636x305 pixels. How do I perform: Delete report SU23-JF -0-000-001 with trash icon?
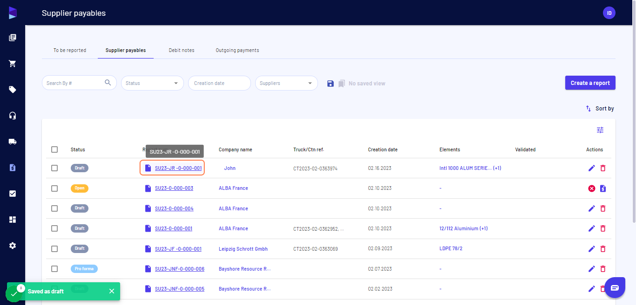click(603, 249)
